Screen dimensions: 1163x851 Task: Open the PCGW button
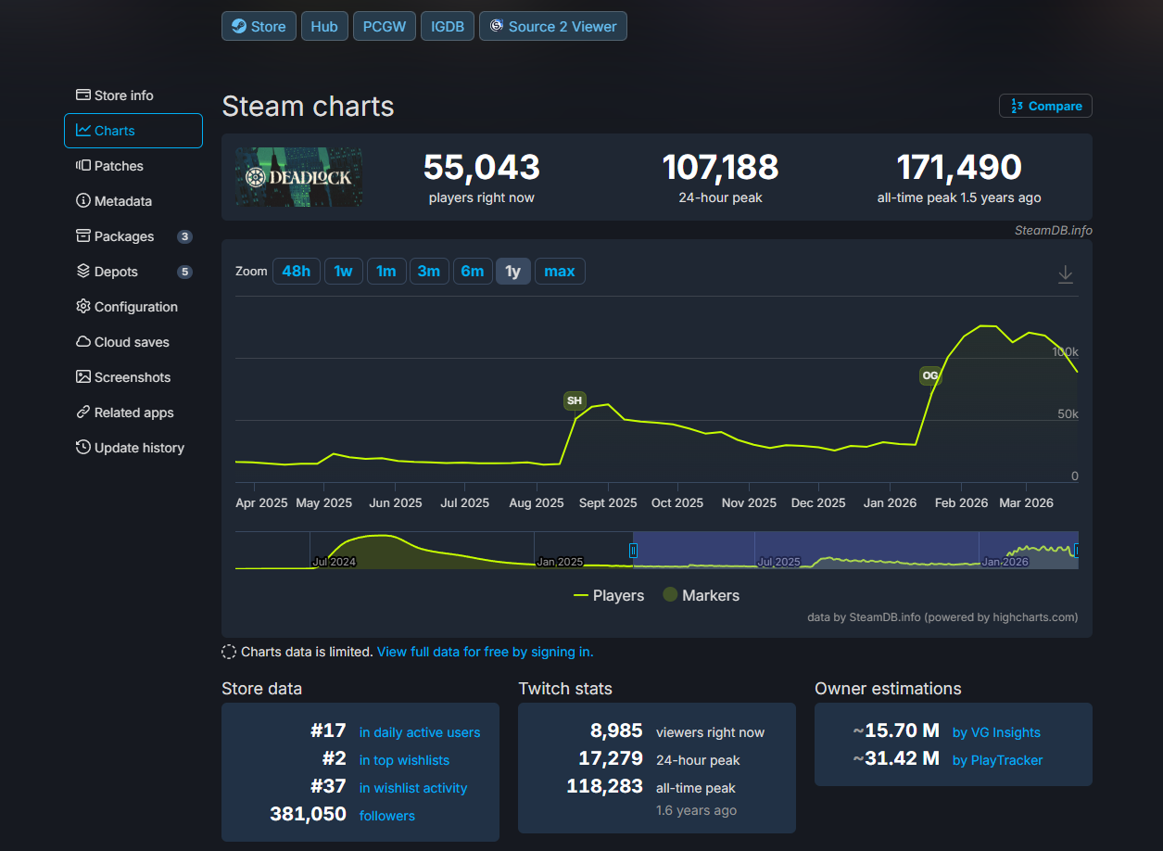(385, 26)
